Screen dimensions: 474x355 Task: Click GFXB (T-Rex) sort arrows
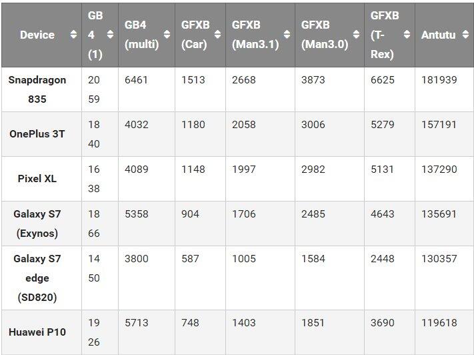tap(407, 35)
